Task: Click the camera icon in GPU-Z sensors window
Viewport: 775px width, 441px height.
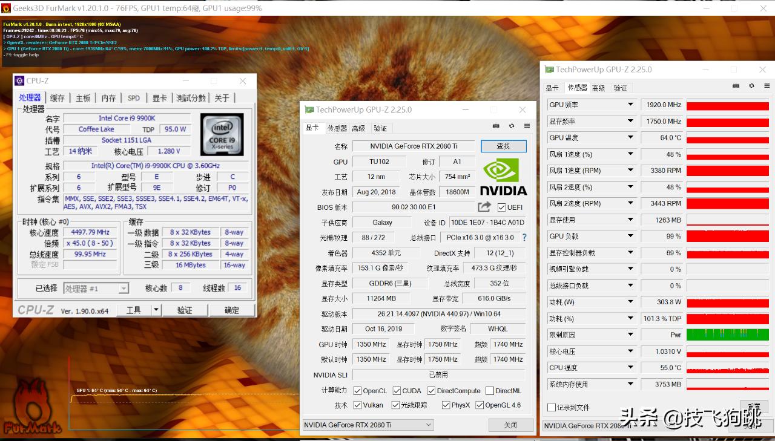Action: (x=736, y=85)
